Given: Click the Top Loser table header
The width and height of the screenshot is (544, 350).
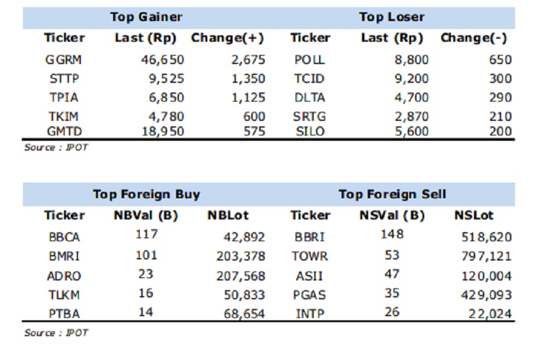Looking at the screenshot, I should click(392, 17).
